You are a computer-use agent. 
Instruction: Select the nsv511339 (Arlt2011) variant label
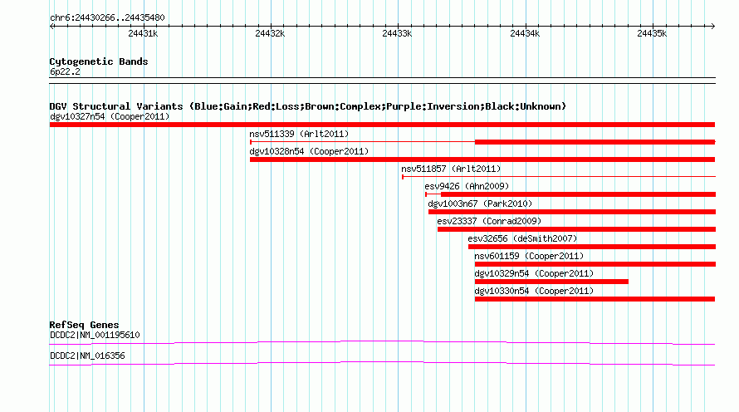click(299, 135)
